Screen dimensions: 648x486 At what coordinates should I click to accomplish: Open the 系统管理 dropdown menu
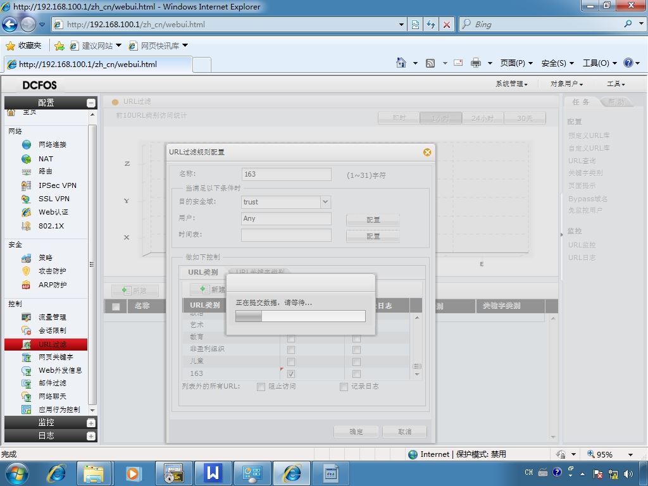click(x=511, y=84)
